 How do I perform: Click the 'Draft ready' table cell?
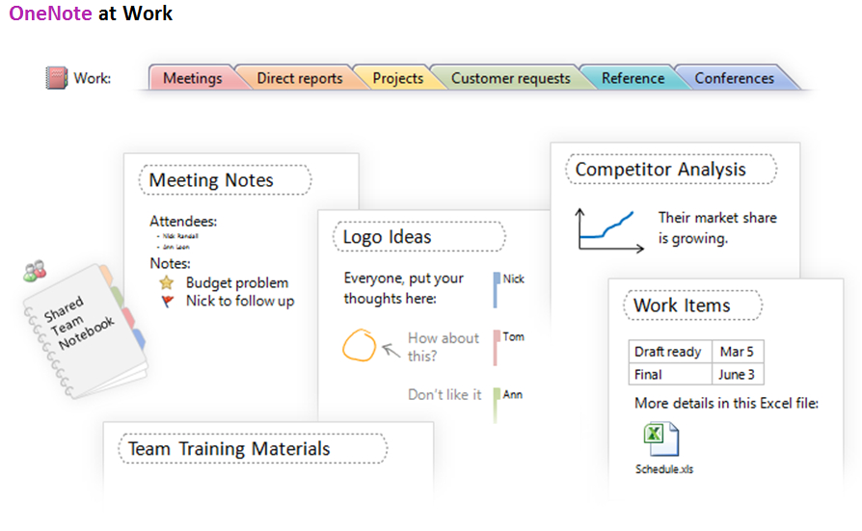[x=670, y=351]
